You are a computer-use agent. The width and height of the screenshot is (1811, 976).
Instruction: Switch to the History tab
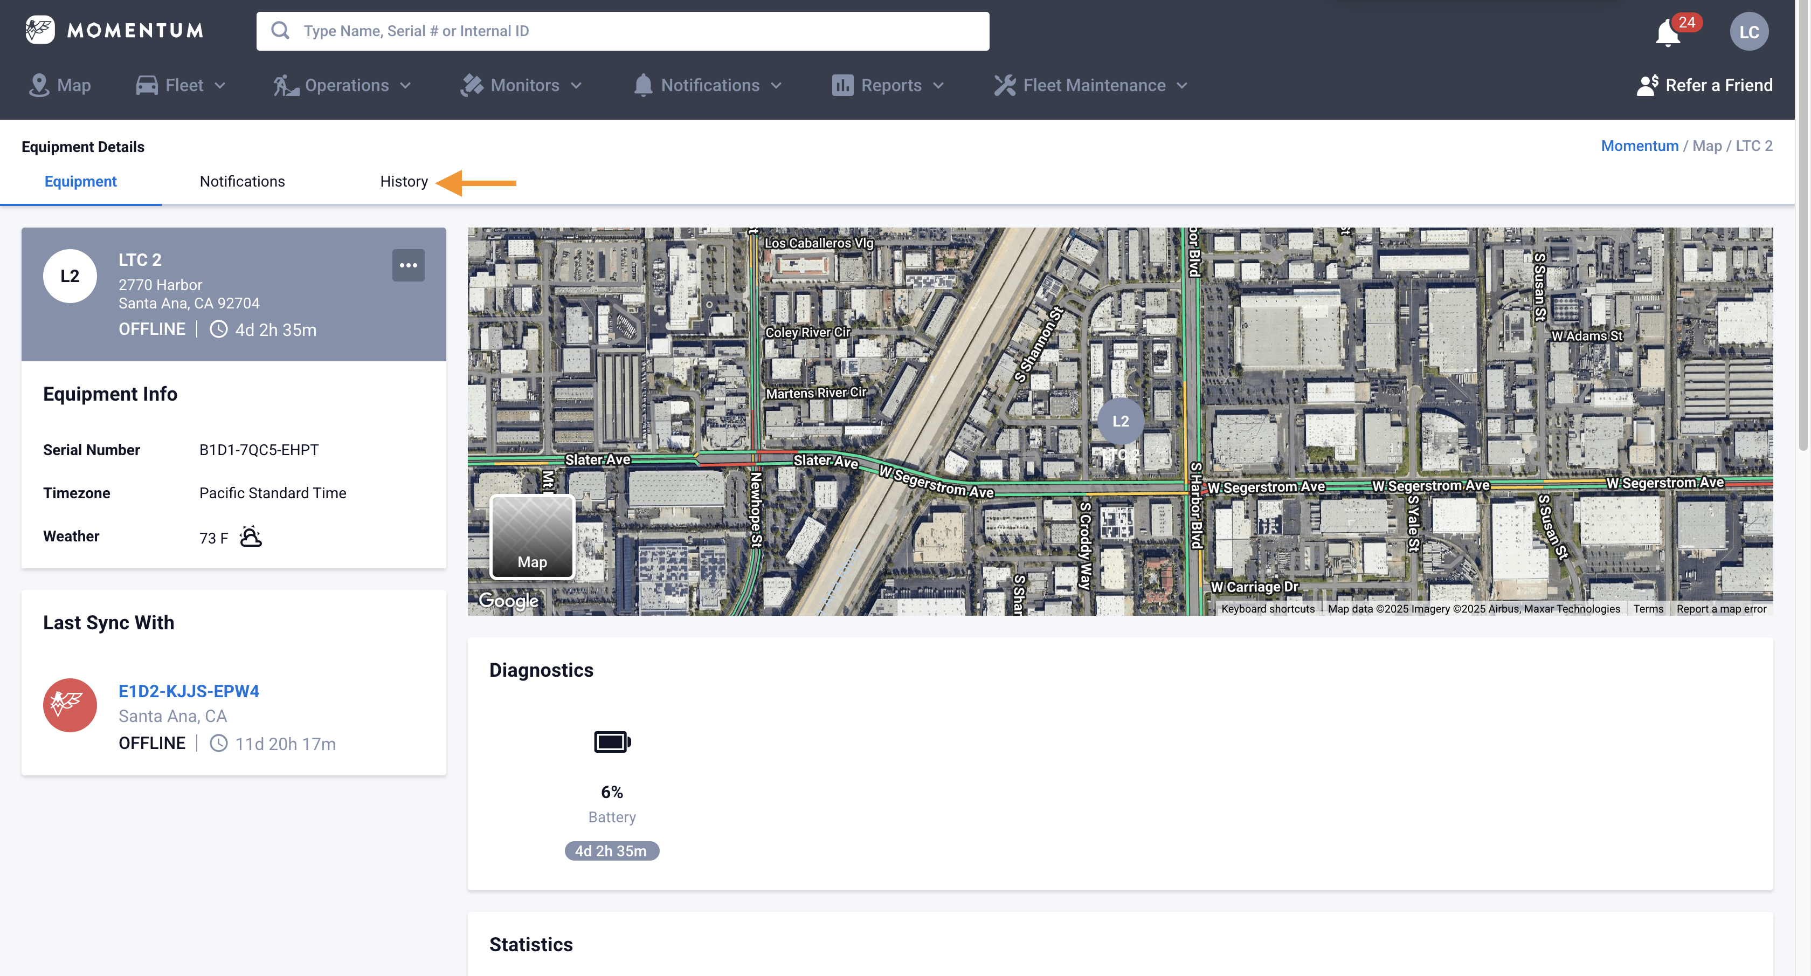click(x=404, y=181)
